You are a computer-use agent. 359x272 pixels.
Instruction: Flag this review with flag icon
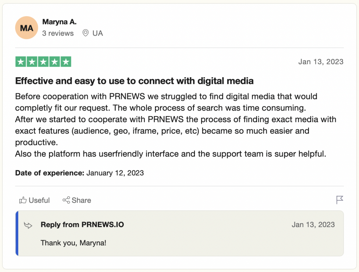(x=340, y=200)
